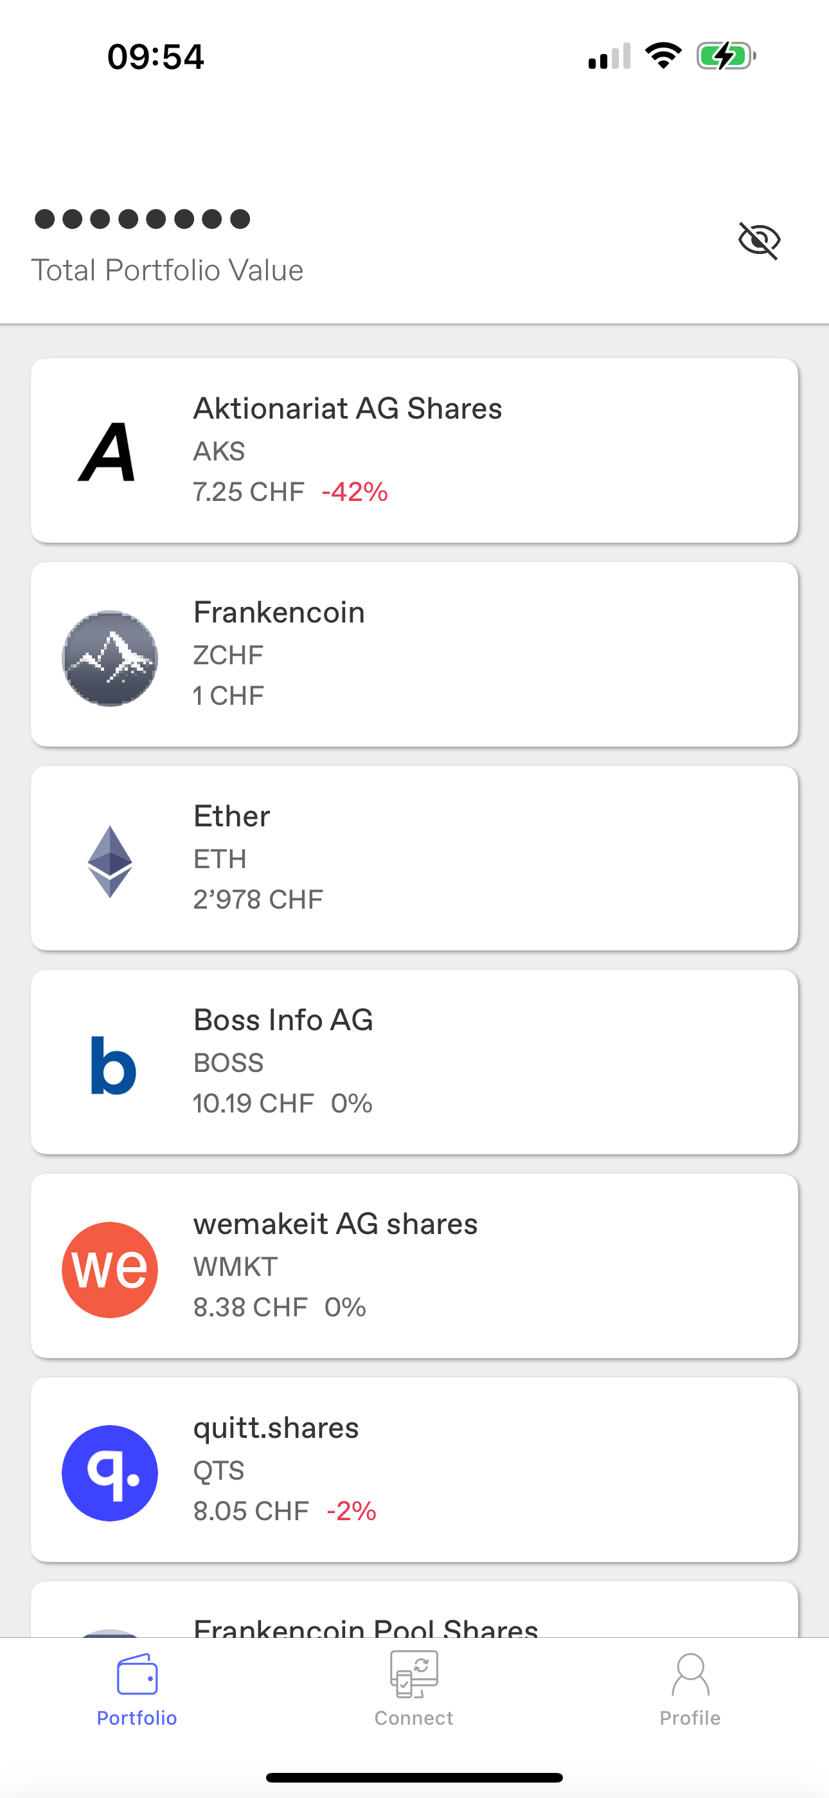This screenshot has width=829, height=1798.
Task: Tap the Aktionariat 'A' logo icon
Action: tap(109, 451)
